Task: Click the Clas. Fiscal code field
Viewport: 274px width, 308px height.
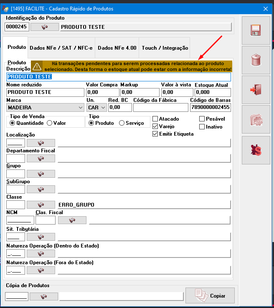Action: point(46,220)
